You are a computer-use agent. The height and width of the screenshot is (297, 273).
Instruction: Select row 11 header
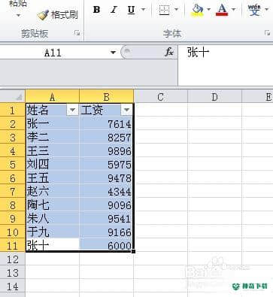pyautogui.click(x=13, y=246)
